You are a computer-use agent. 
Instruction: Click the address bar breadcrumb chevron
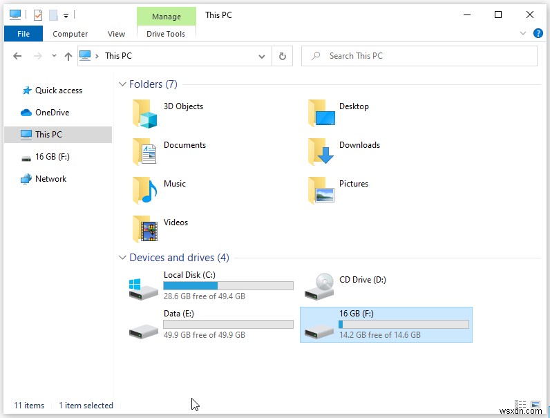click(x=97, y=56)
